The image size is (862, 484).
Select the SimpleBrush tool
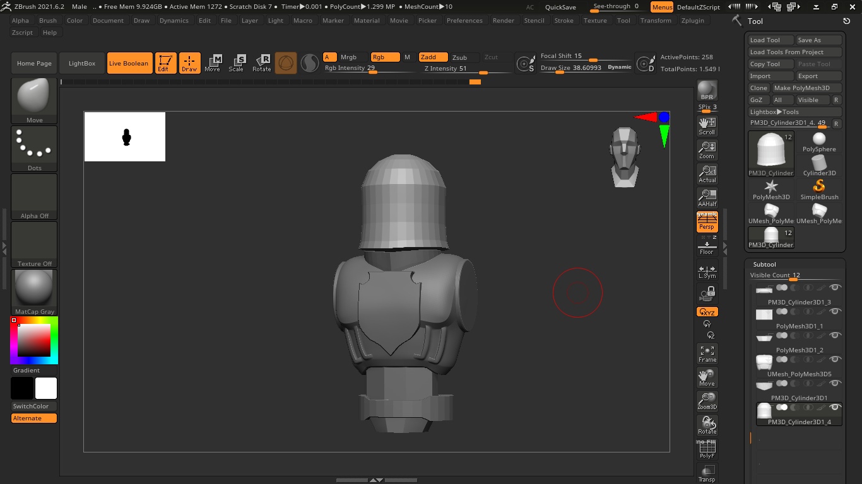(819, 190)
